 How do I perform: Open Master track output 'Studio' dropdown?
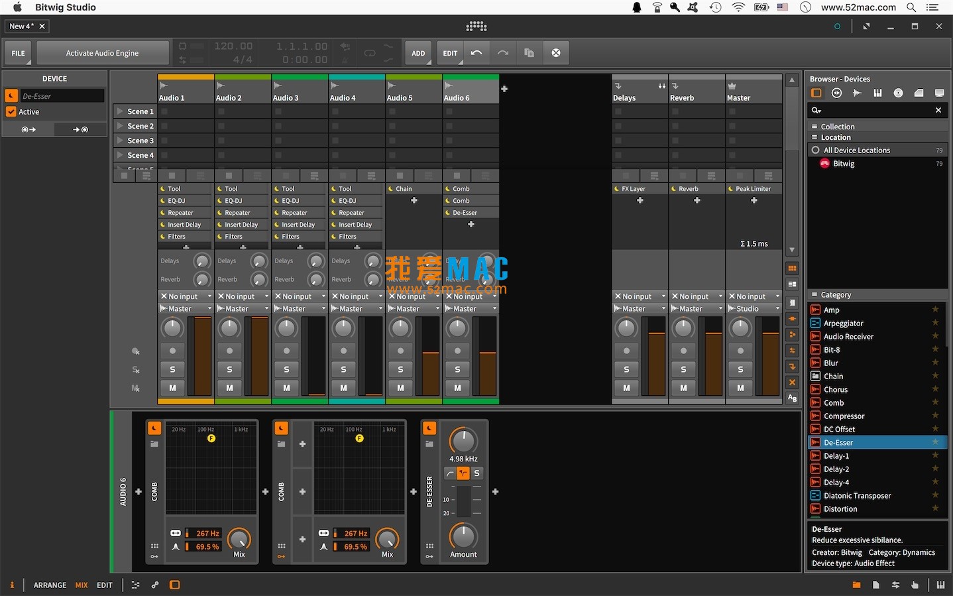pyautogui.click(x=754, y=308)
